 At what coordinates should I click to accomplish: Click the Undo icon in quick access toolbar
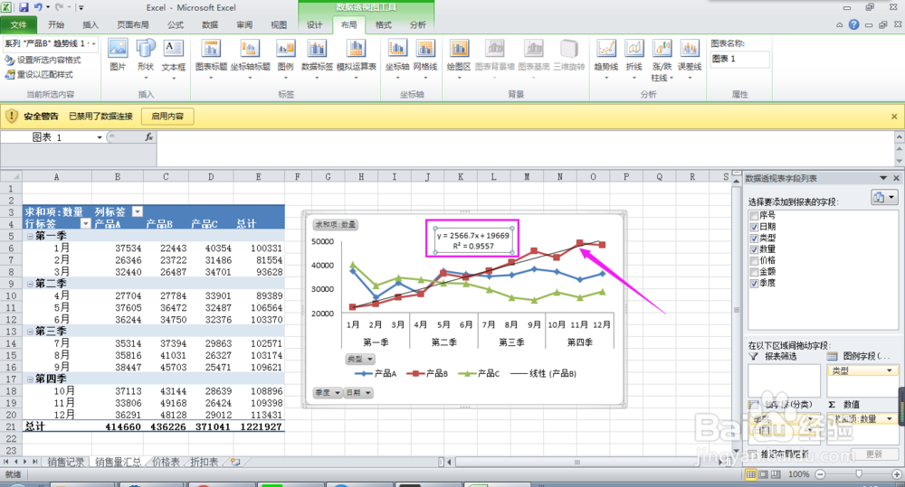click(38, 7)
